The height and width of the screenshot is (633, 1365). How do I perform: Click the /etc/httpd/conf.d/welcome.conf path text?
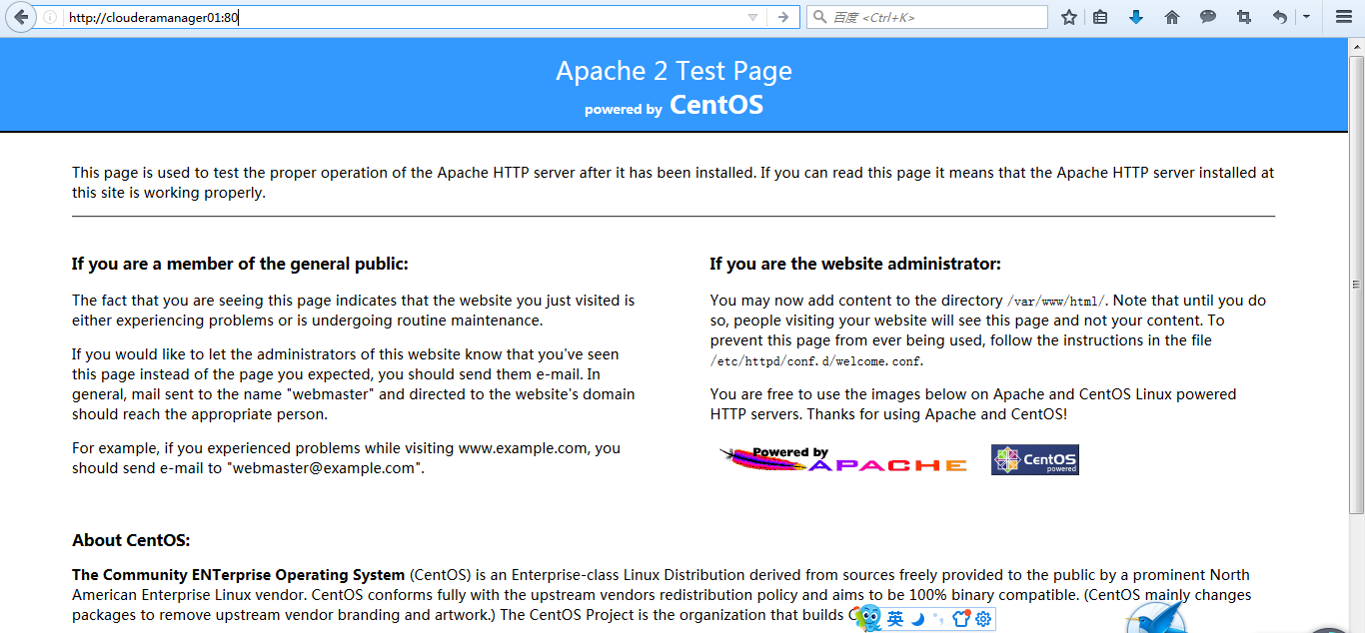(x=816, y=361)
